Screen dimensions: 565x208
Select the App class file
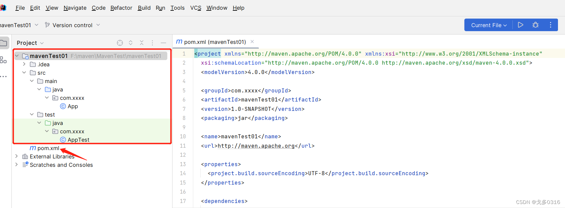tap(69, 106)
